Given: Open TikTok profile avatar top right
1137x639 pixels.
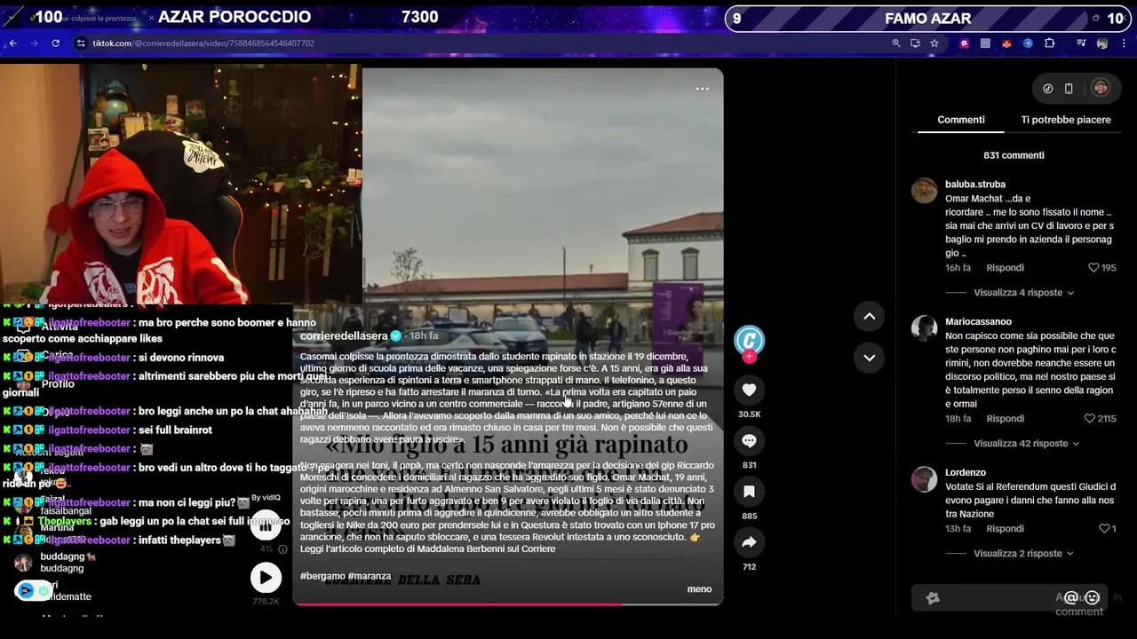Looking at the screenshot, I should pos(1101,88).
